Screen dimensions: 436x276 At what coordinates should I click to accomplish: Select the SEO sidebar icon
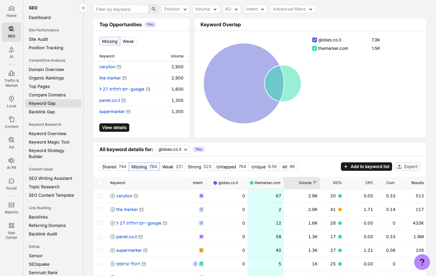(12, 32)
